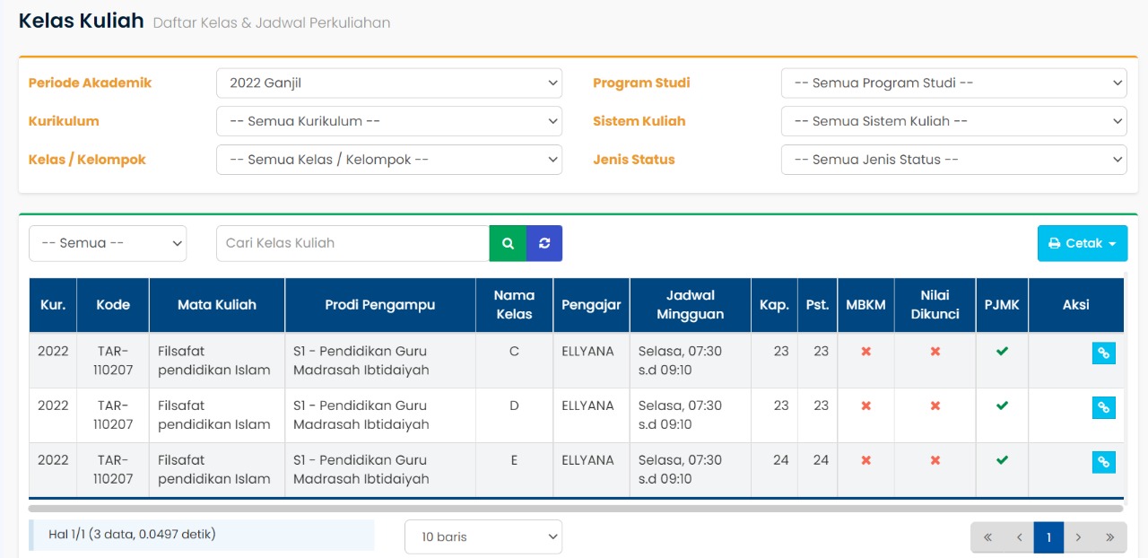Image resolution: width=1148 pixels, height=558 pixels.
Task: Expand the Program Studi dropdown
Action: [x=953, y=83]
